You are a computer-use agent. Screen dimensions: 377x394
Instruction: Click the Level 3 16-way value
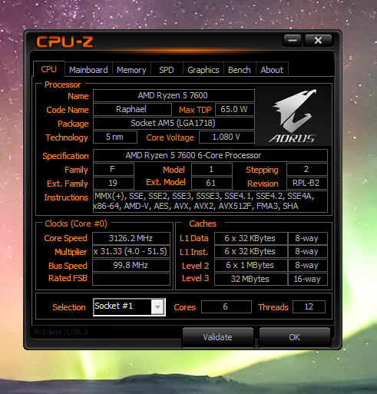click(308, 279)
